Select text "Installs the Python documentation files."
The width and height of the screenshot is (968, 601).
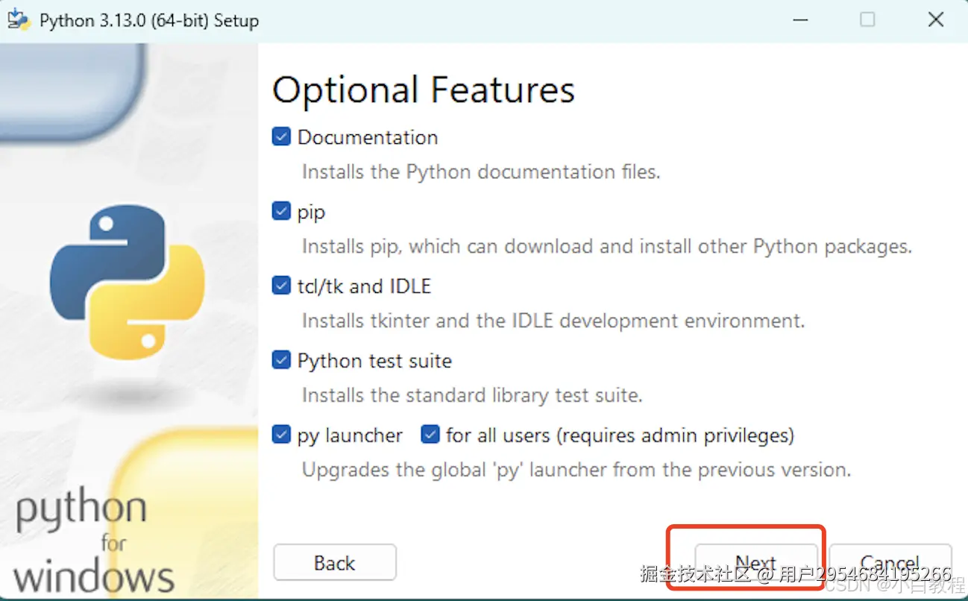(481, 172)
